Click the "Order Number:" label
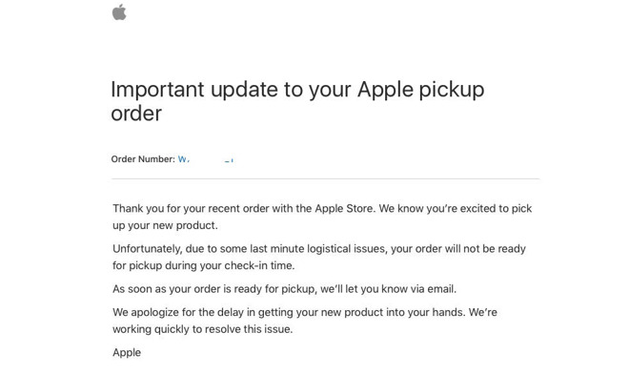This screenshot has width=629, height=375. (143, 159)
